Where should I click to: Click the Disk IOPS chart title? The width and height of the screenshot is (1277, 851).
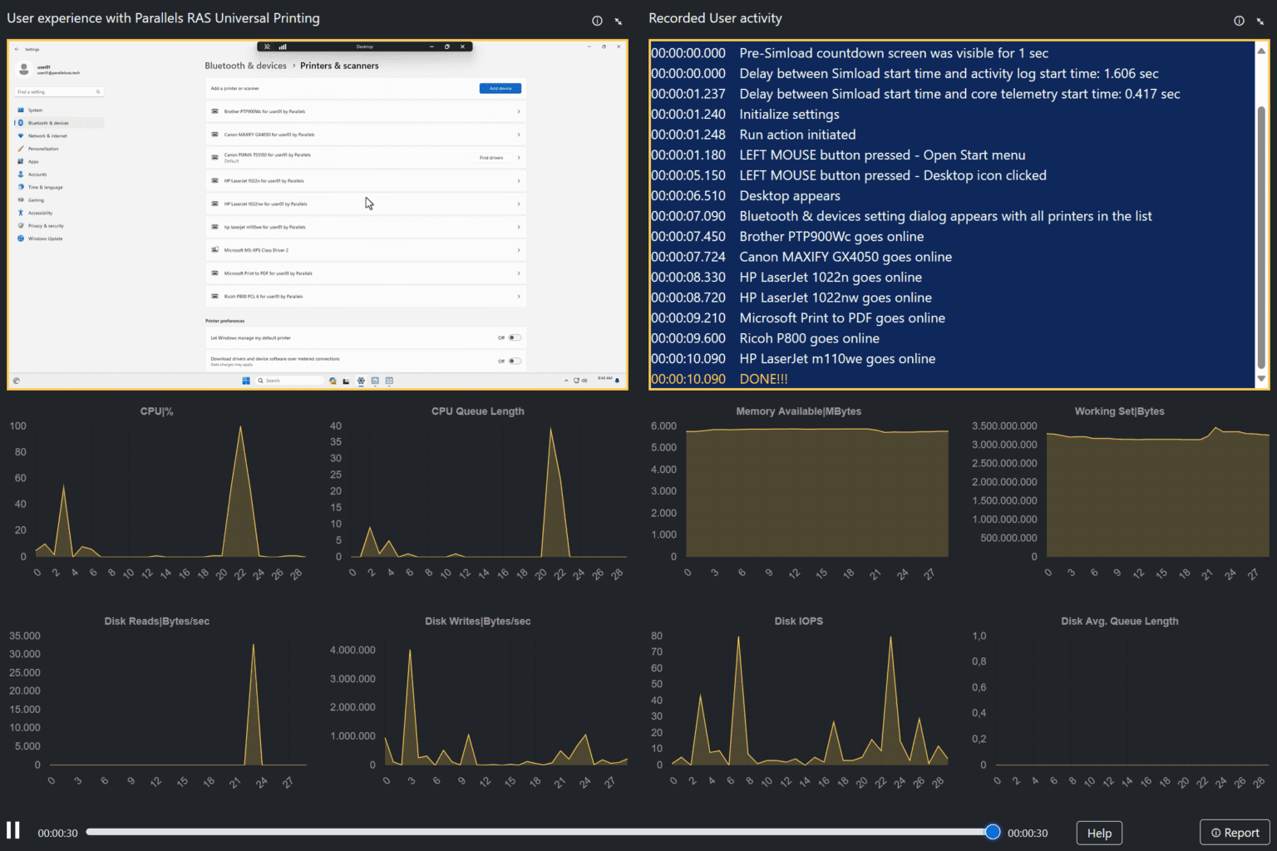pyautogui.click(x=798, y=621)
